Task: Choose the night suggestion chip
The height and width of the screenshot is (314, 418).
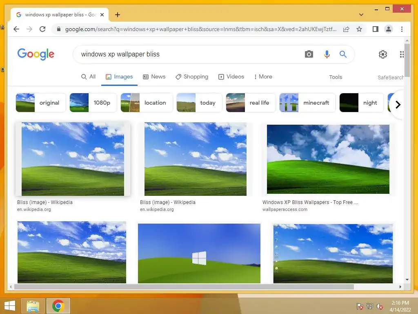Action: coord(361,103)
